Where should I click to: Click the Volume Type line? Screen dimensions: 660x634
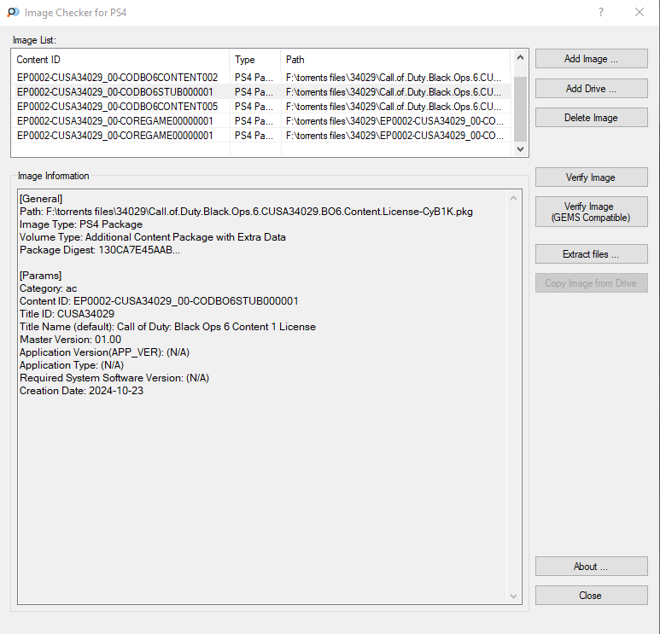[x=153, y=237]
